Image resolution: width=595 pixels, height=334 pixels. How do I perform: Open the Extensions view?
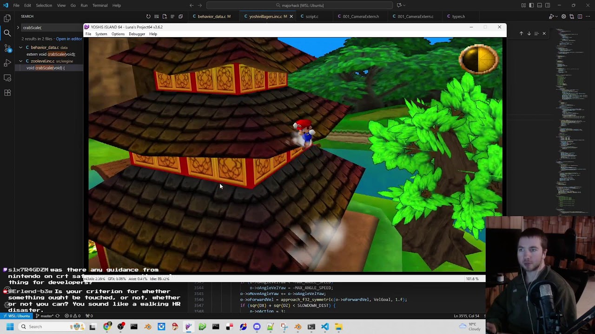(7, 93)
